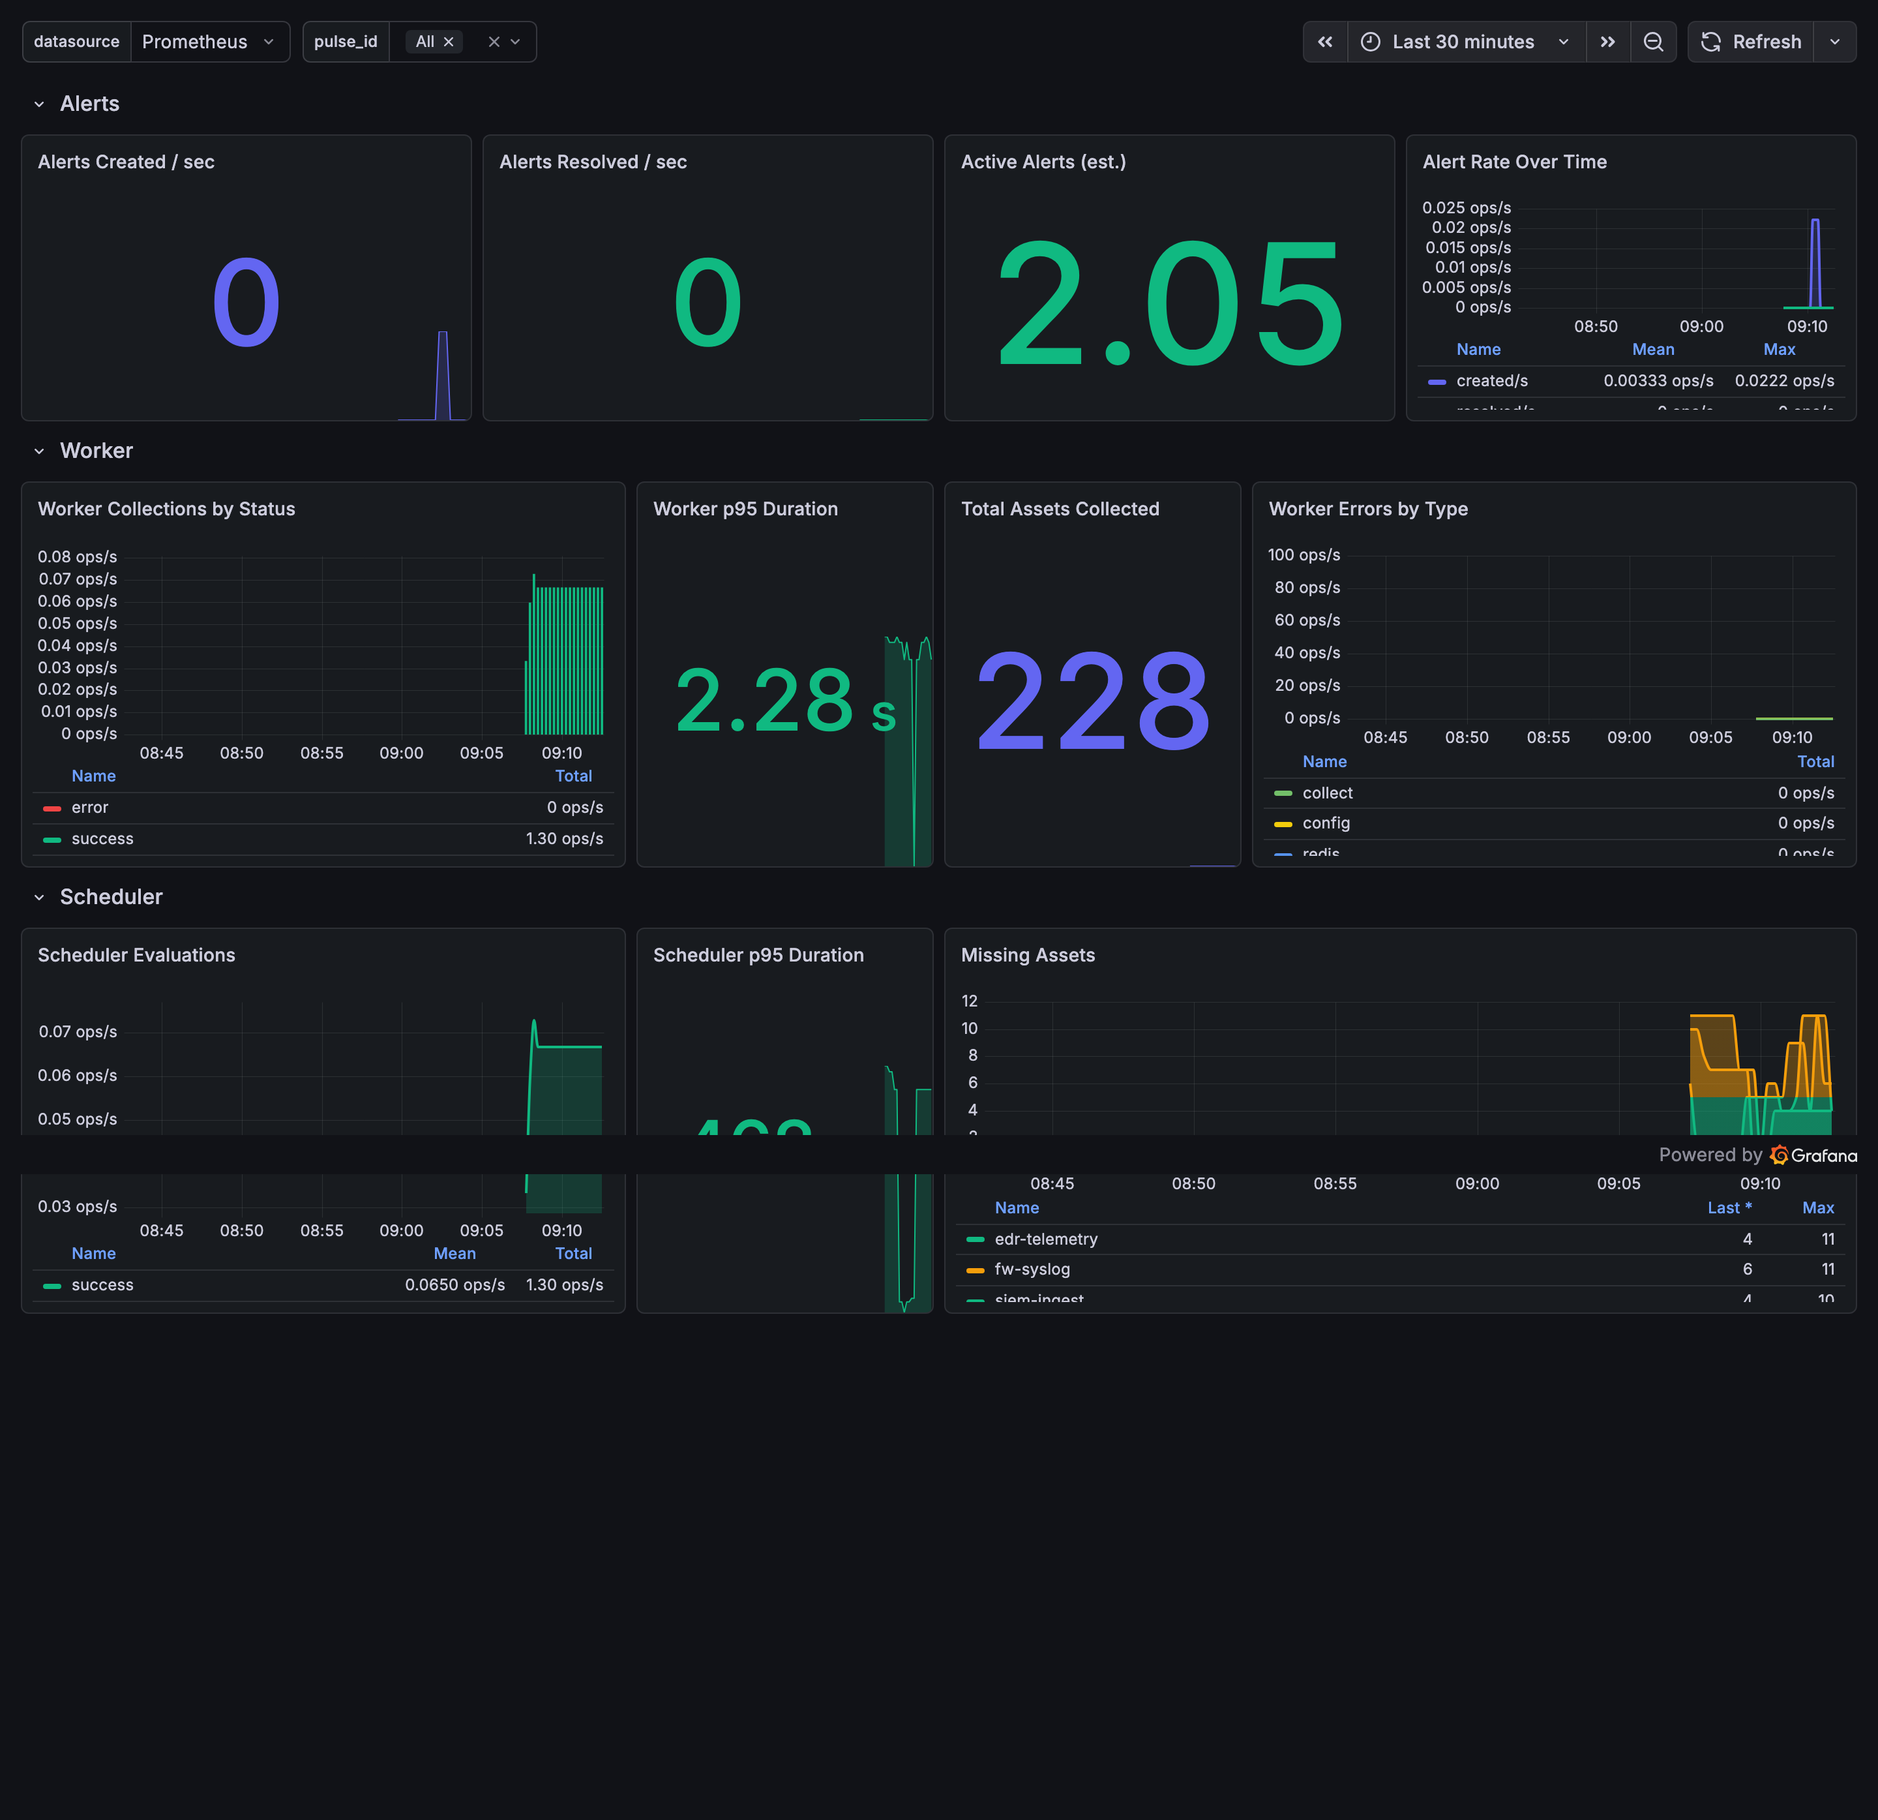Shift time range backward with double-left arrows
Viewport: 1878px width, 1820px height.
(1325, 42)
